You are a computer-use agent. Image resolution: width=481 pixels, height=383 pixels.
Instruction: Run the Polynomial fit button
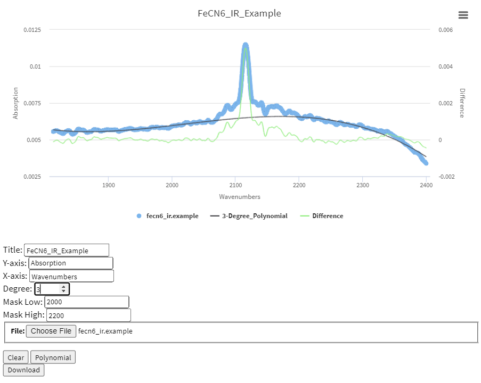pos(53,357)
